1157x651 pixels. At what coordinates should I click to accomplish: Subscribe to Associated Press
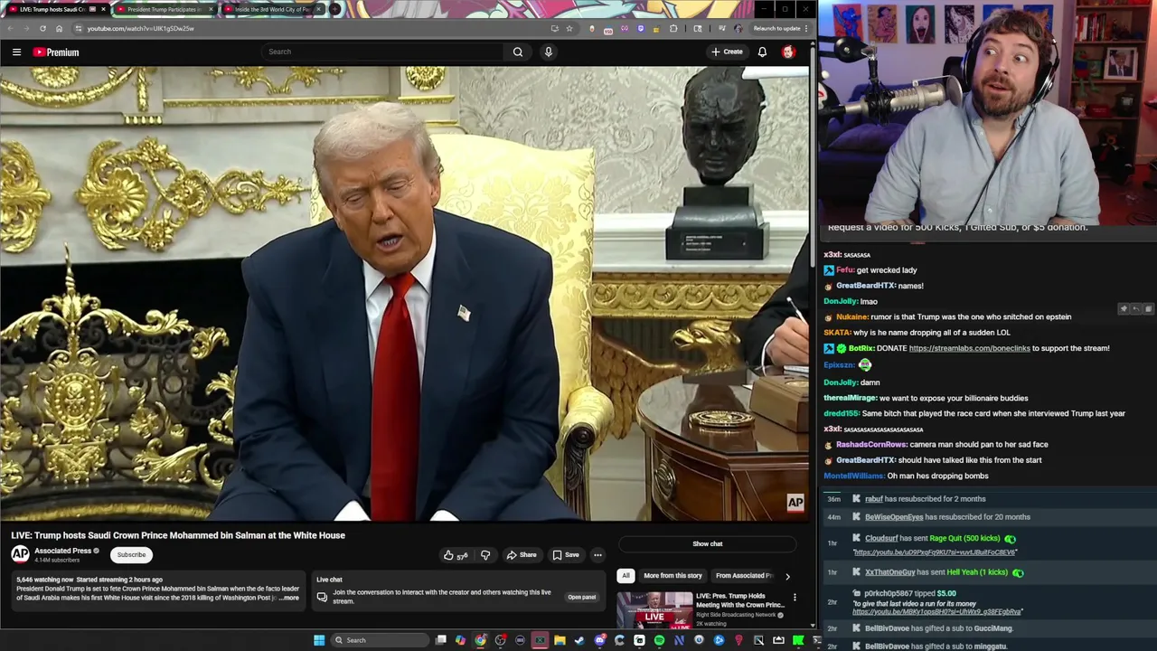(x=131, y=554)
